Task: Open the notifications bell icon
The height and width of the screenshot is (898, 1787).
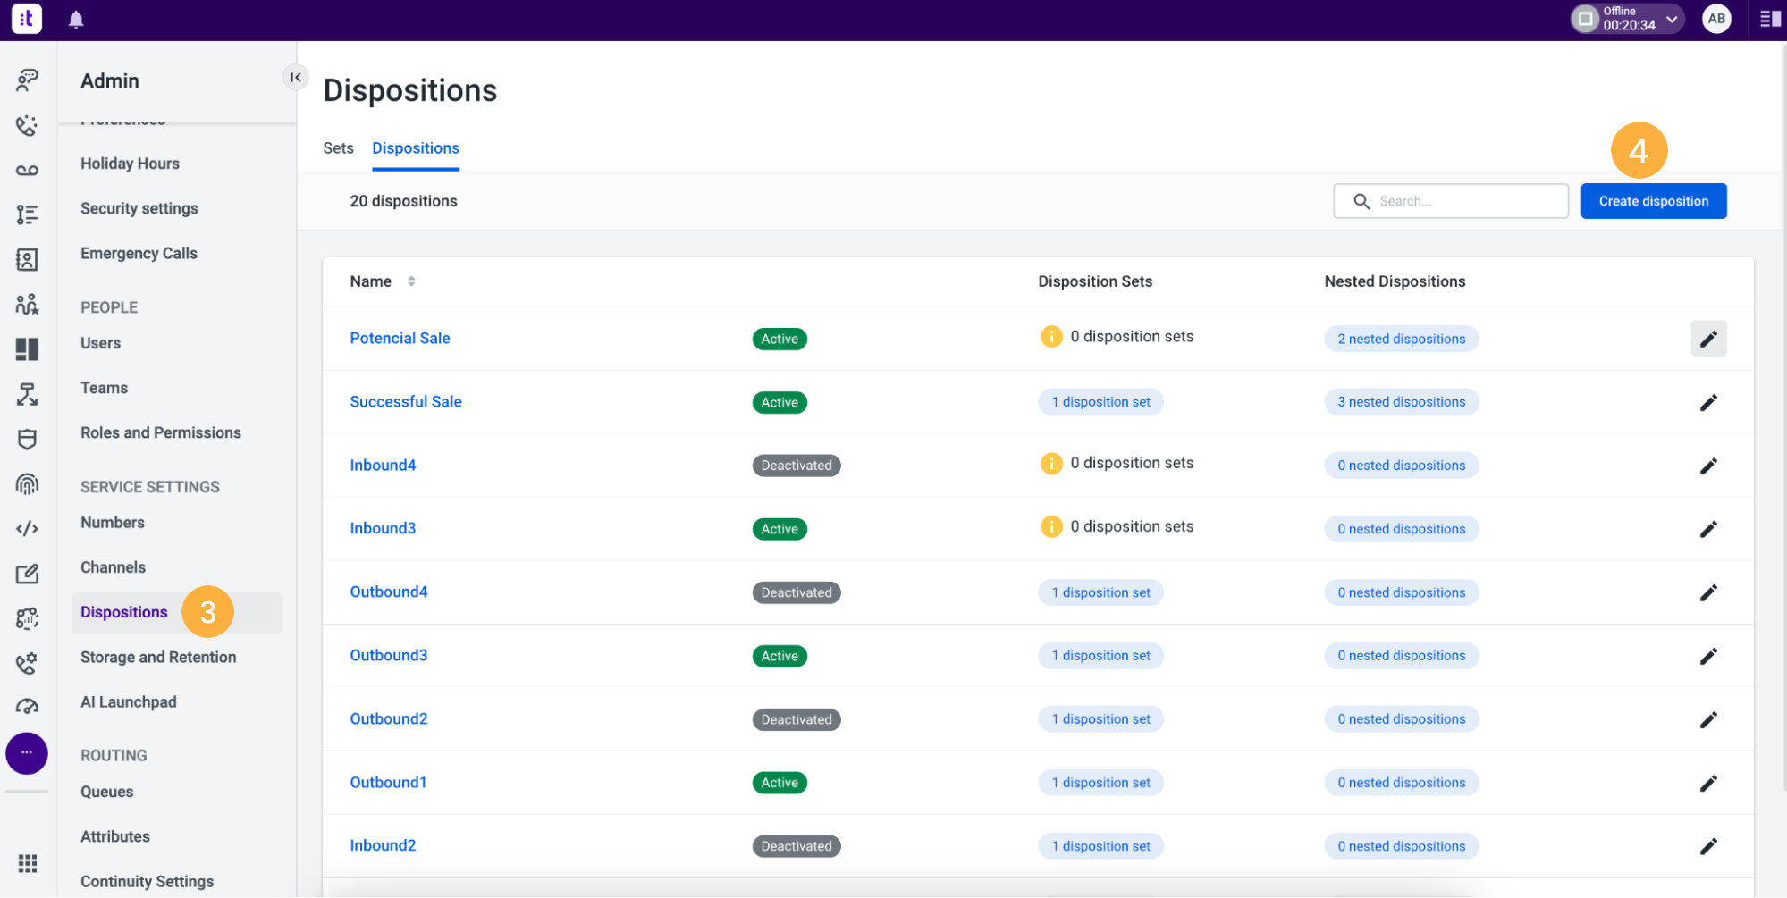Action: point(76,20)
